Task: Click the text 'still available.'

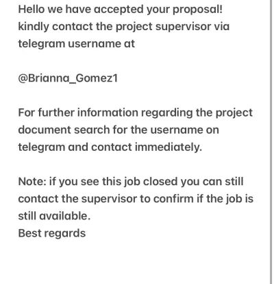Action: pos(54,216)
